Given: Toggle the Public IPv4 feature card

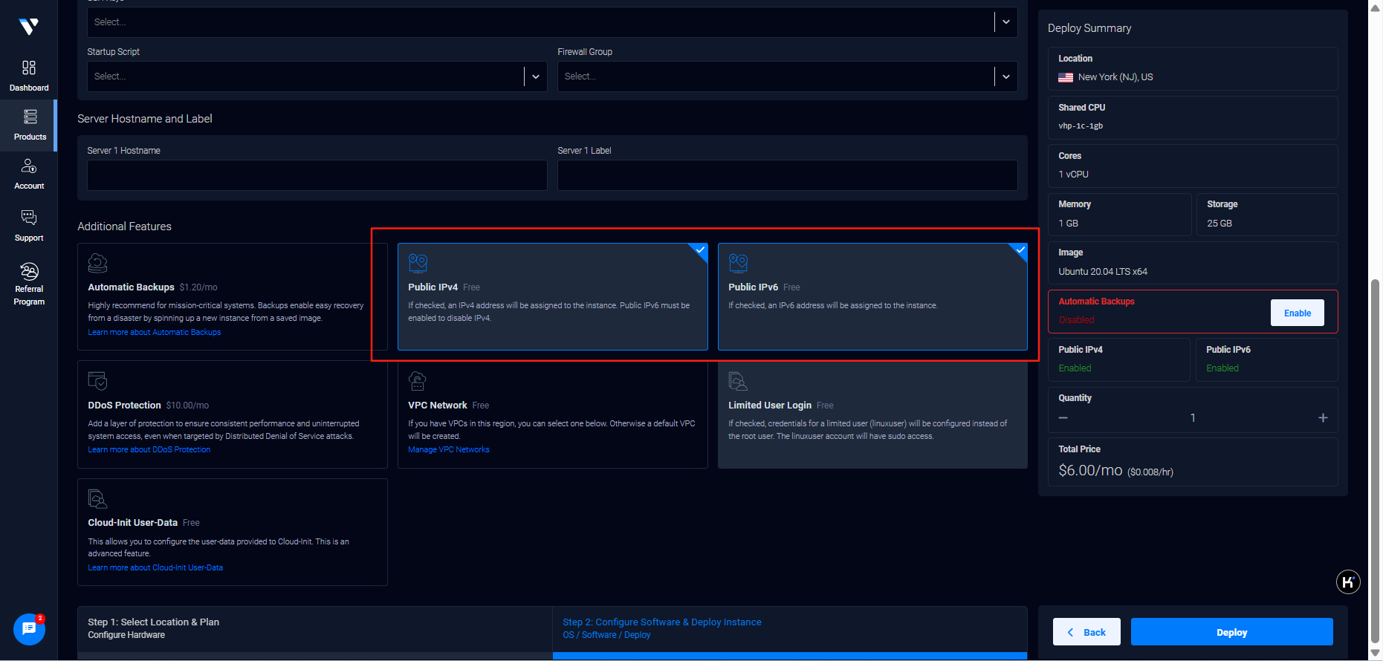Looking at the screenshot, I should tap(552, 296).
